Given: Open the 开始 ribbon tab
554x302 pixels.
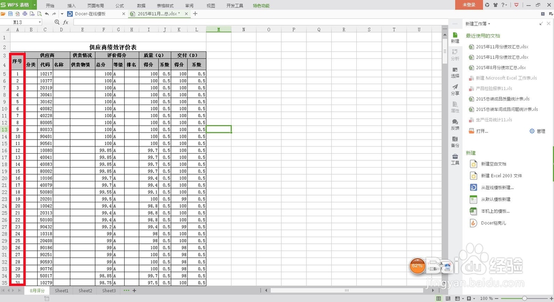Looking at the screenshot, I should pyautogui.click(x=50, y=6).
